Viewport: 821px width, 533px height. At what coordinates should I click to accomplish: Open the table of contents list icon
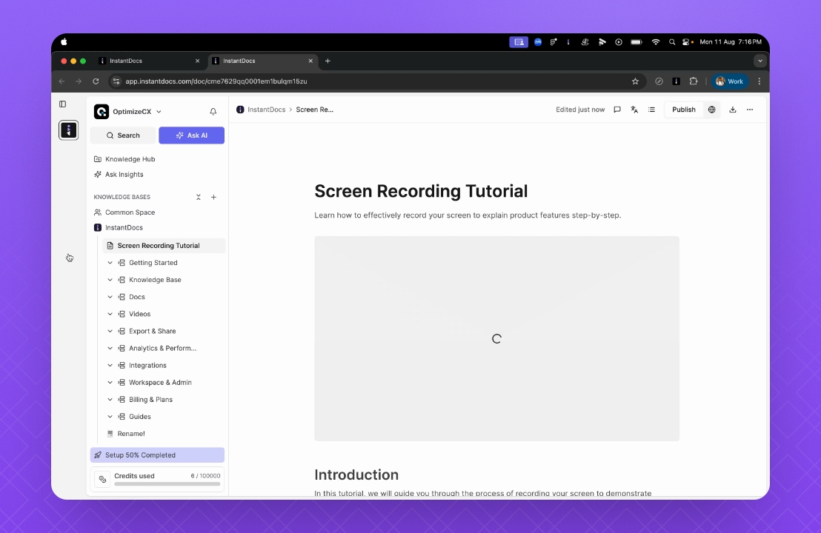click(x=651, y=110)
